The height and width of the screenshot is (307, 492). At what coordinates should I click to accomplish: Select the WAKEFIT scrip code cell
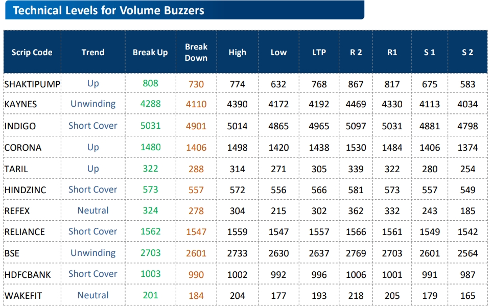click(24, 296)
